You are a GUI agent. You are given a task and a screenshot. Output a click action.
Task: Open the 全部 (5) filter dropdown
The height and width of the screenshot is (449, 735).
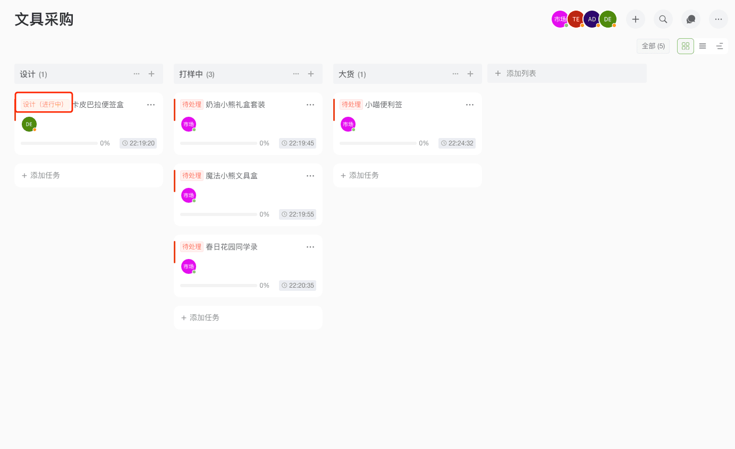(653, 46)
